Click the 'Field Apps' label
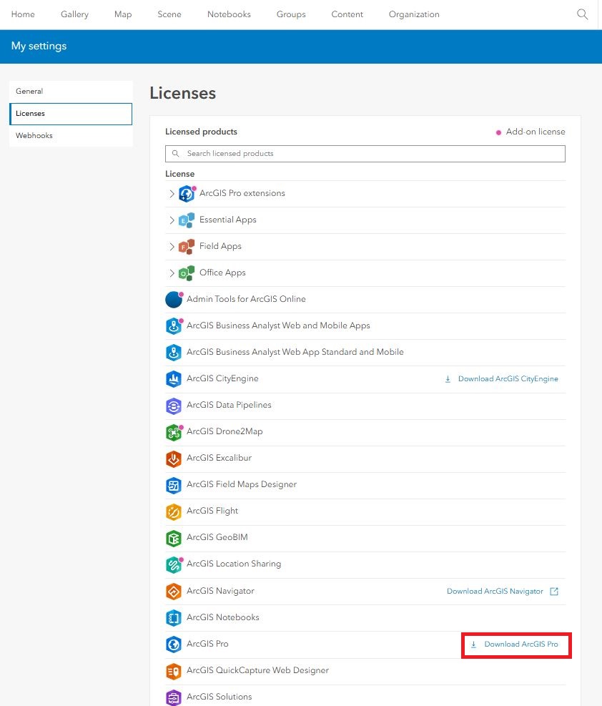This screenshot has width=602, height=706. pos(220,246)
